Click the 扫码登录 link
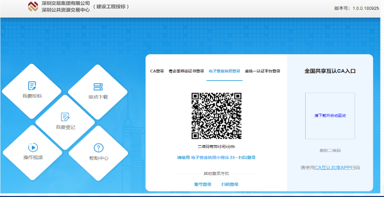The image size is (384, 197). coord(230,185)
